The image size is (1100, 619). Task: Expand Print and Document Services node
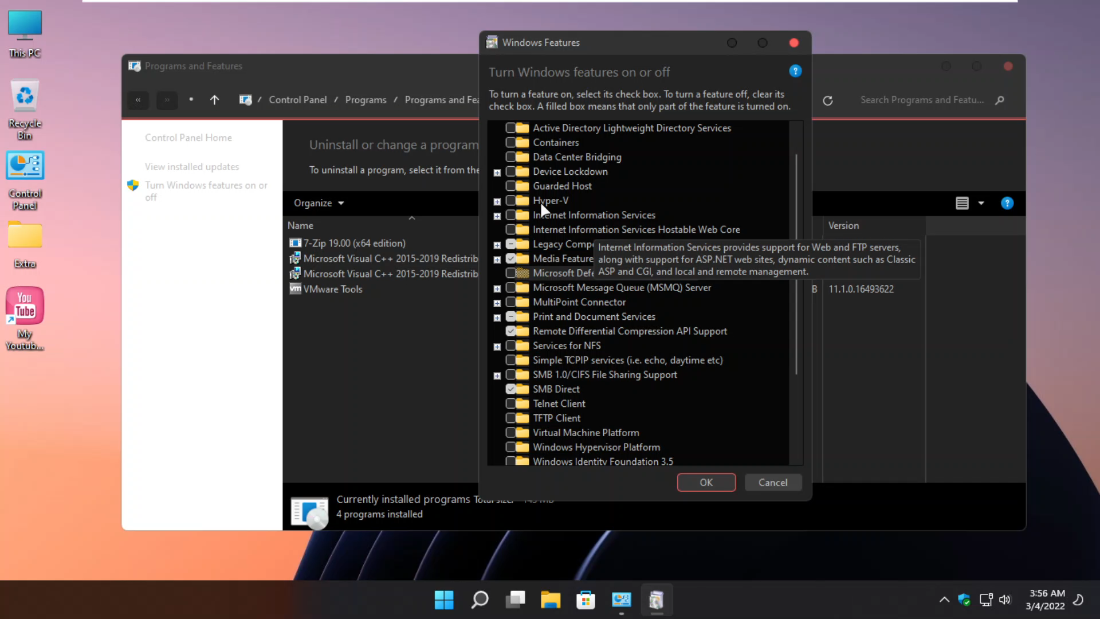pos(497,318)
